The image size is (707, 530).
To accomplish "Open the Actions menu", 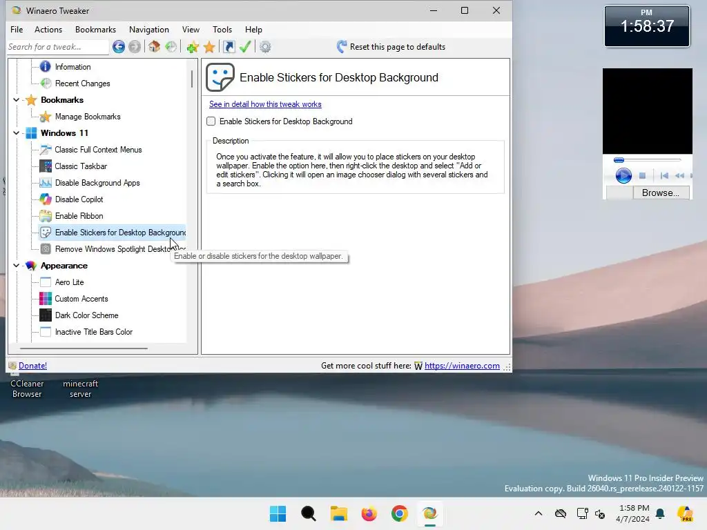I will (x=48, y=29).
